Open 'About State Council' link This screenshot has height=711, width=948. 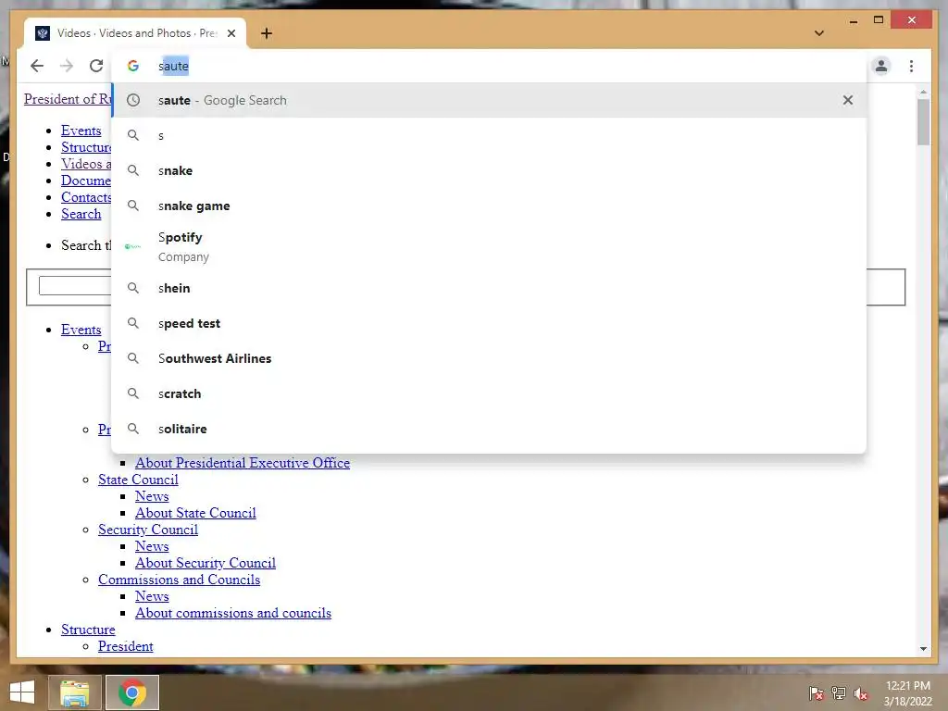(195, 513)
